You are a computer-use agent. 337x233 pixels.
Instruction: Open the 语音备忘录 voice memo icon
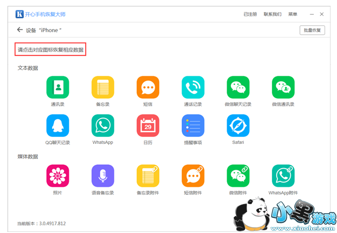[103, 176]
